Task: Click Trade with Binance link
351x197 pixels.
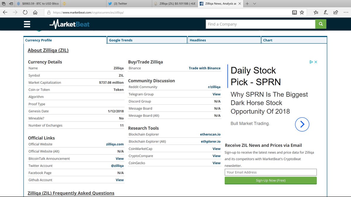Action: click(x=204, y=68)
